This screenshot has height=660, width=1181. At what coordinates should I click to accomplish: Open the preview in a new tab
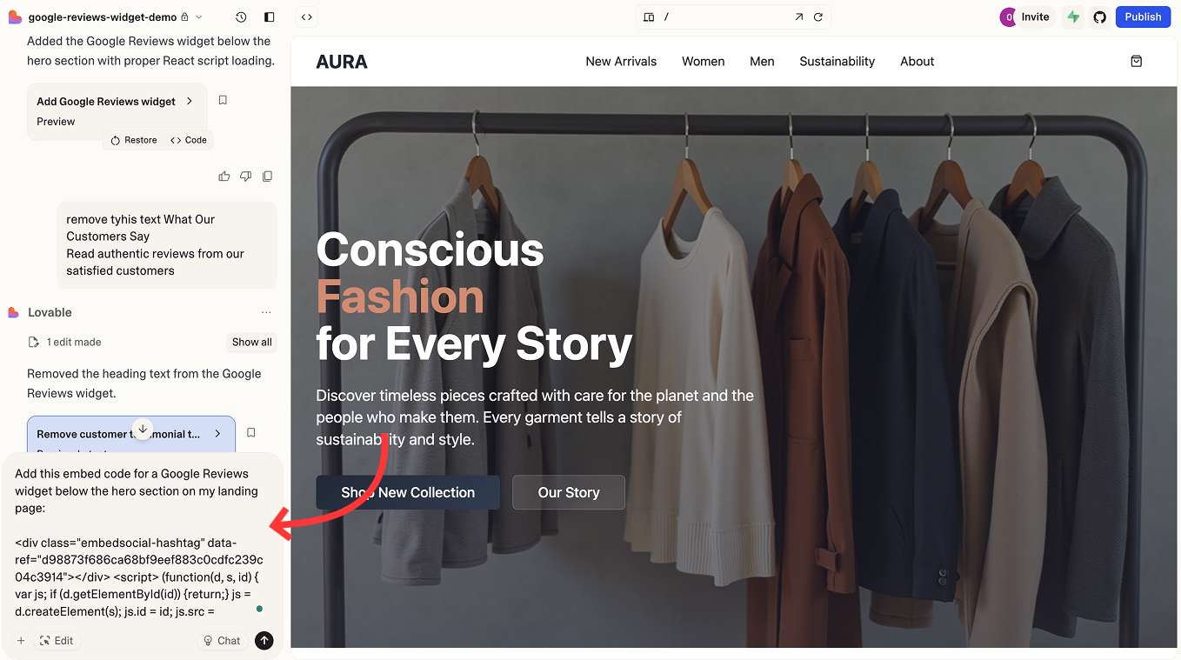(797, 16)
